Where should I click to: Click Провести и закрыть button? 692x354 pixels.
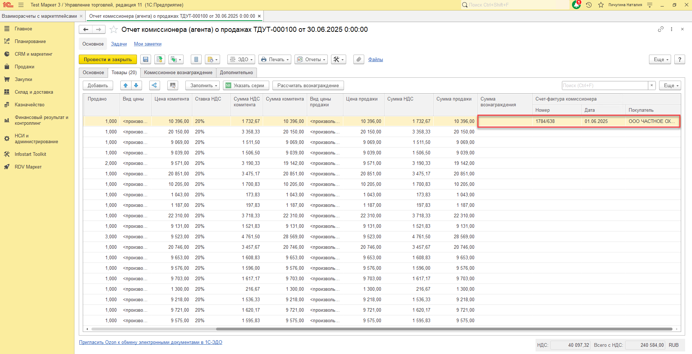[x=108, y=60]
